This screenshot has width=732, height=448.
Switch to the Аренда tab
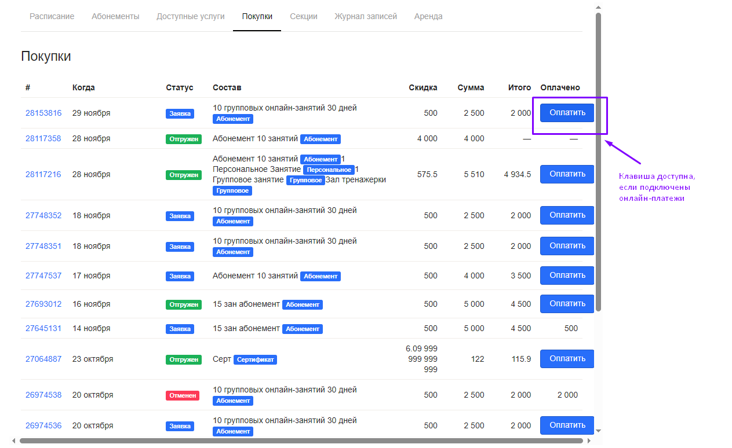click(428, 16)
